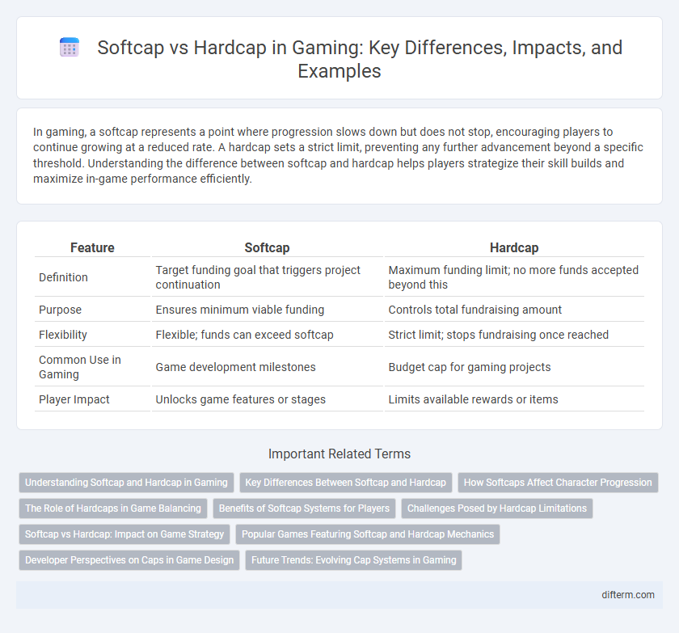Select the 'Flexibility' row label

[63, 335]
